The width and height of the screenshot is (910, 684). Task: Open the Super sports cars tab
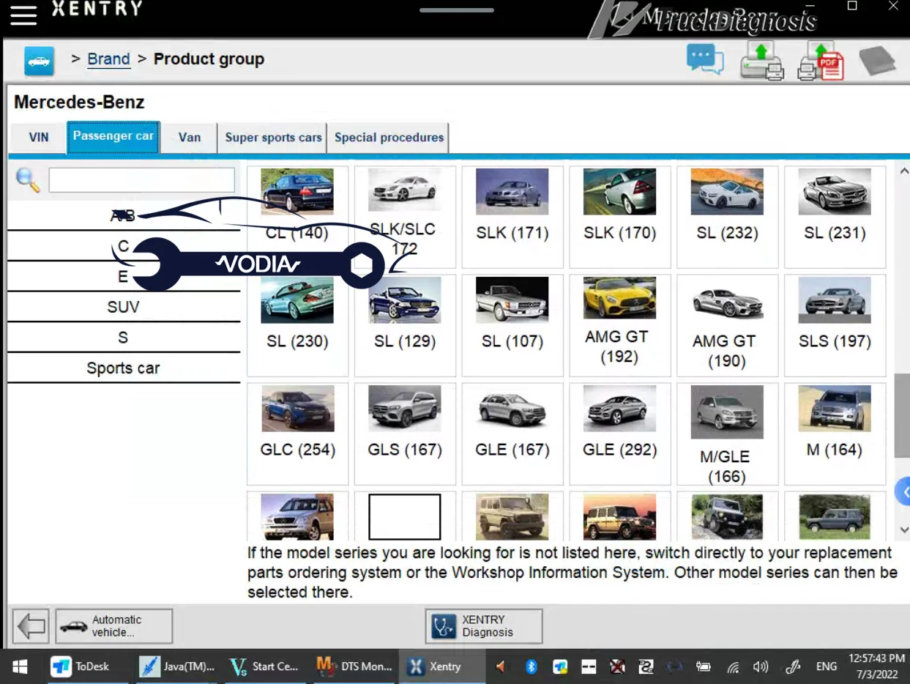tap(273, 137)
